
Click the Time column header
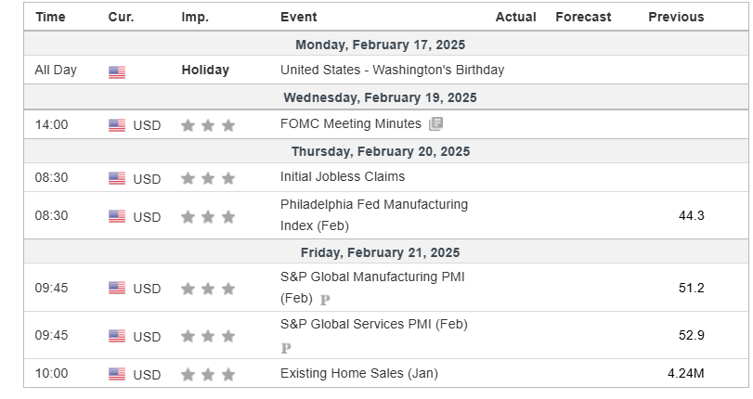(x=50, y=17)
